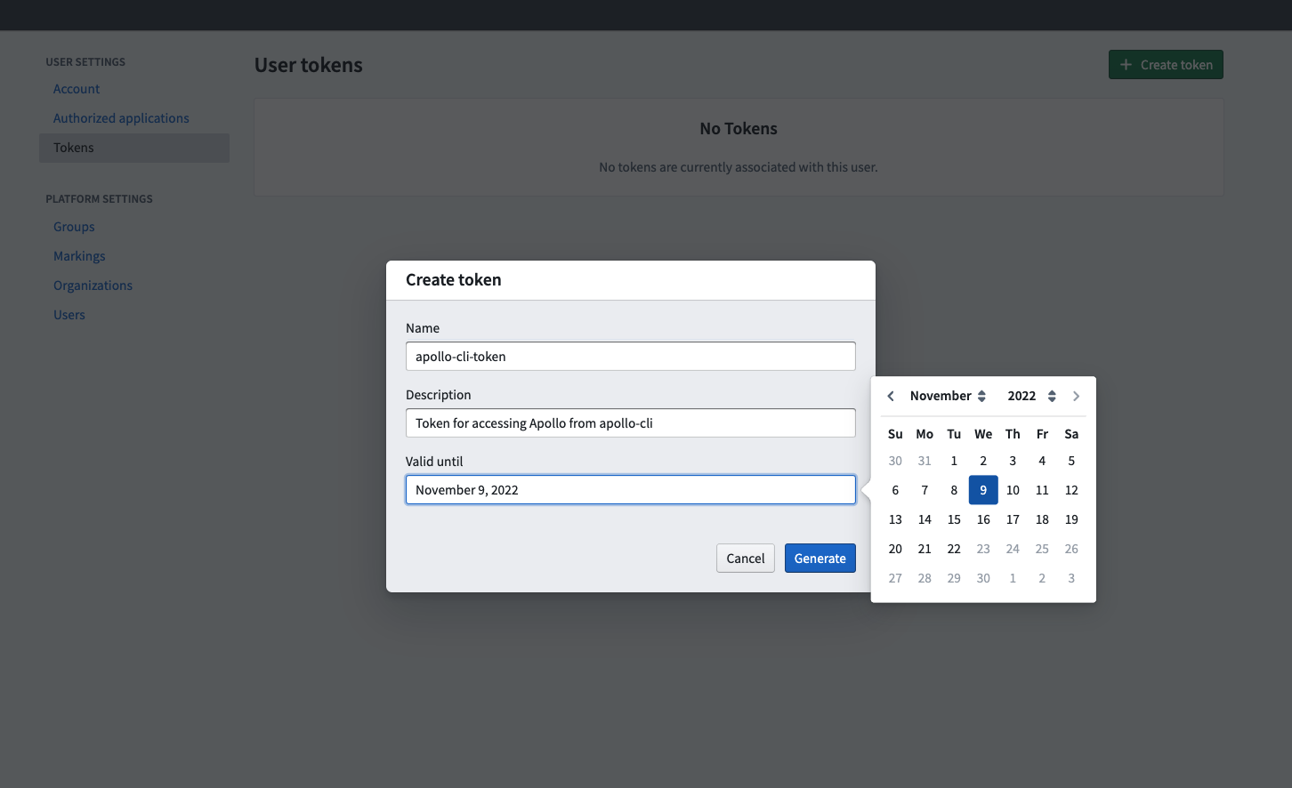
Task: Select November 18 in the calendar
Action: [1042, 519]
